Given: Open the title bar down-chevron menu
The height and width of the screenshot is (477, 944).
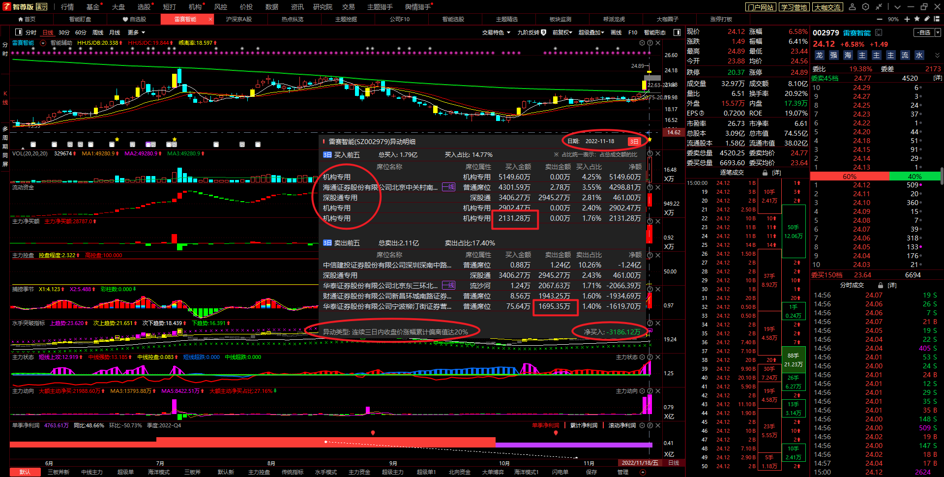Looking at the screenshot, I should pos(897,7).
